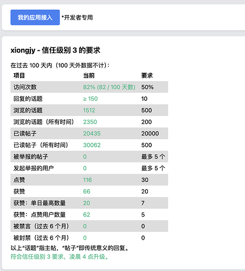This screenshot has height=271, width=245.
Task: Click current value 0 in 发起举报的用户 row
Action: (x=85, y=169)
